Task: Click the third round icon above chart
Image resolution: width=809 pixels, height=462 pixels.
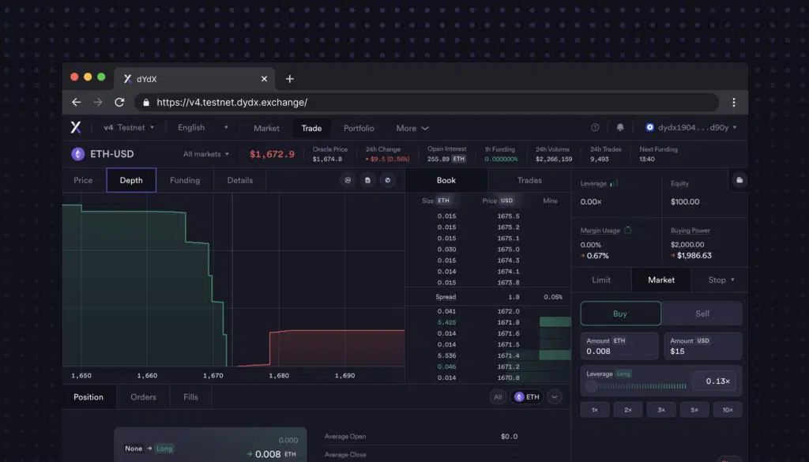Action: coord(388,180)
